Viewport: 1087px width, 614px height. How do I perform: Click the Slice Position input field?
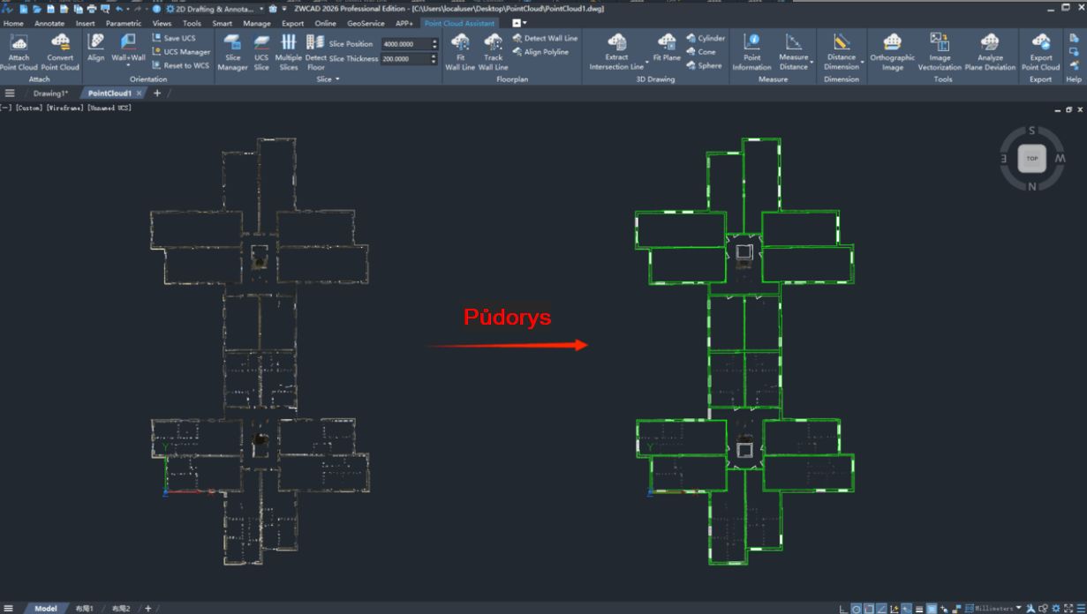tap(404, 44)
